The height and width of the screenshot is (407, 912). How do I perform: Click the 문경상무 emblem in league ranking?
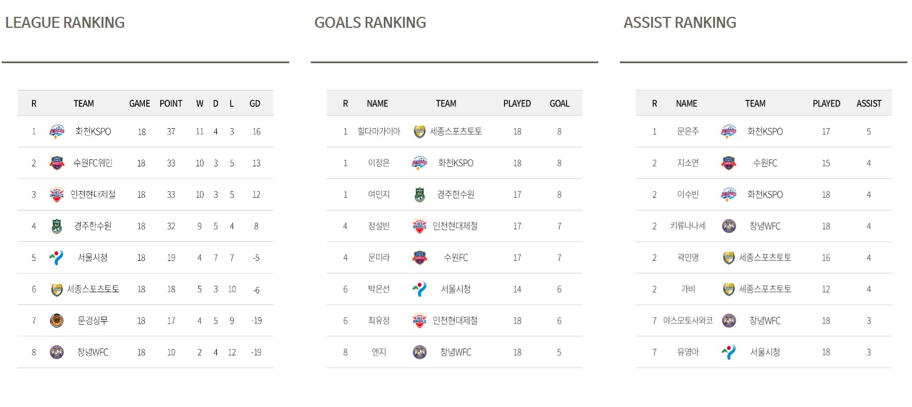click(57, 321)
